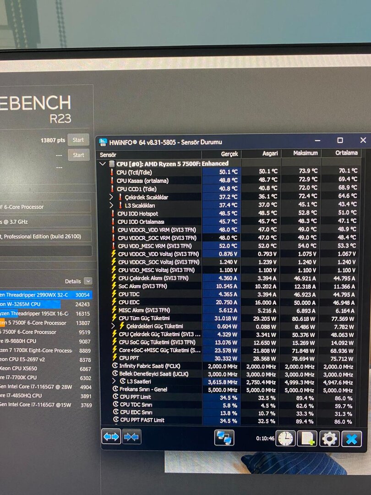Select Threadripper 2990WX 32-C ranking row
Viewport: 371px width, 495px height.
(x=46, y=295)
